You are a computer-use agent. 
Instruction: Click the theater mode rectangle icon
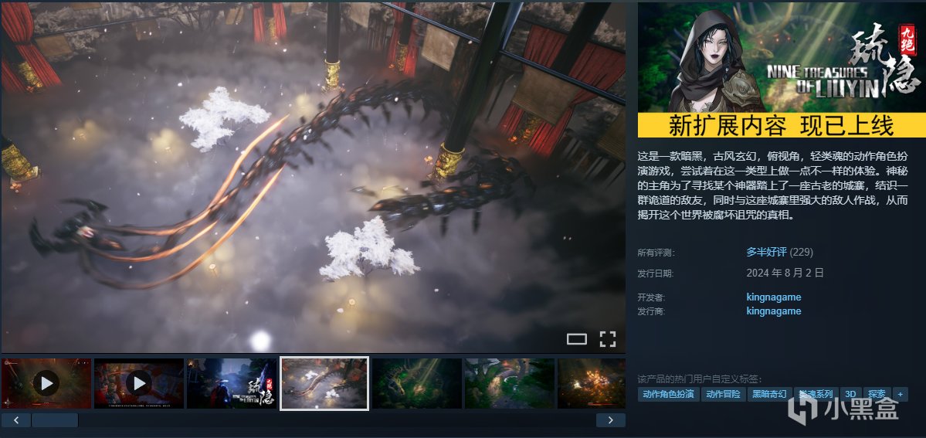point(576,339)
